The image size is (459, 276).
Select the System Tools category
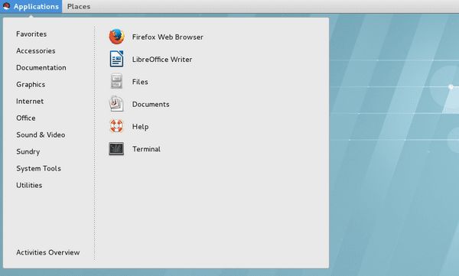[x=39, y=169]
